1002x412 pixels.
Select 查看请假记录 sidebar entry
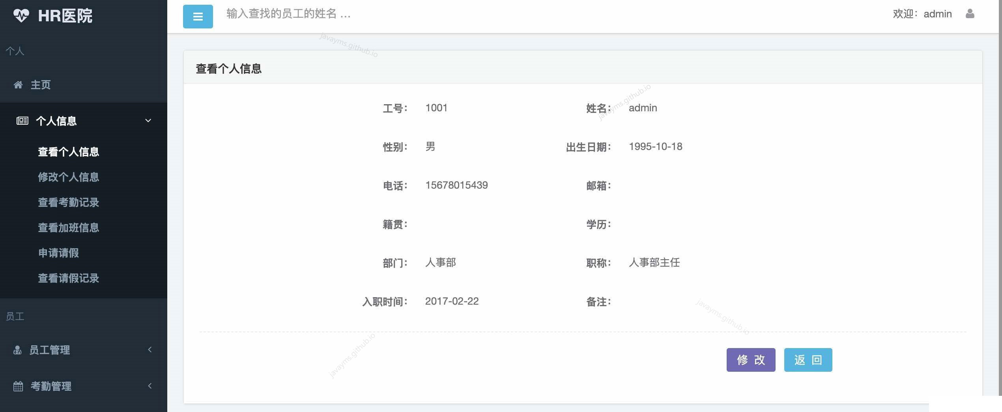tap(68, 278)
